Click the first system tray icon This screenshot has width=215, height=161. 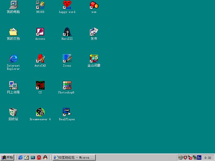181,158
